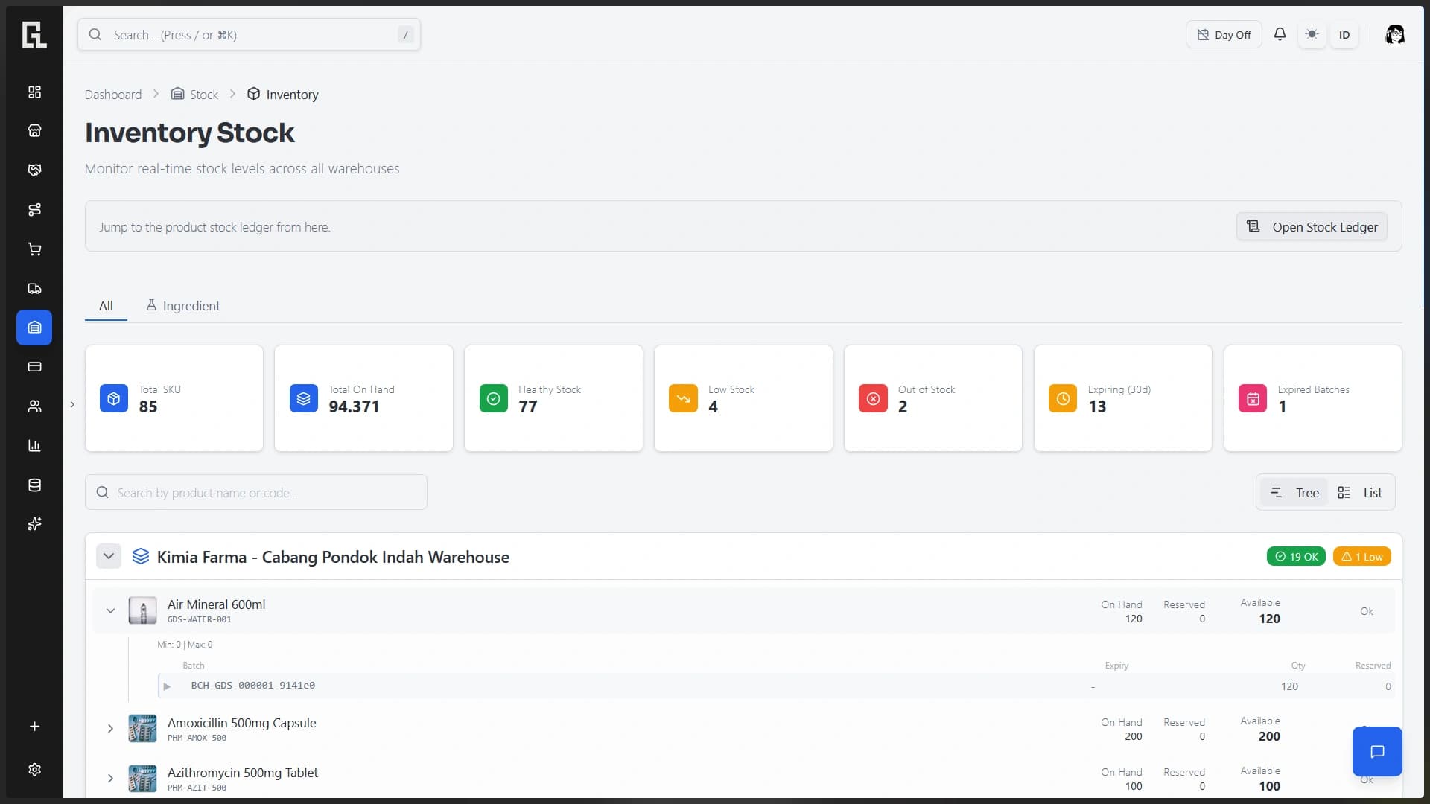Click Air Mineral Available value 120
The width and height of the screenshot is (1430, 804).
click(1269, 619)
